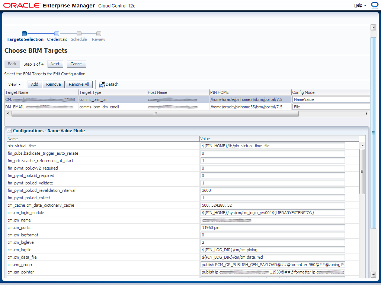Click the NameValue config mode field

(x=331, y=99)
